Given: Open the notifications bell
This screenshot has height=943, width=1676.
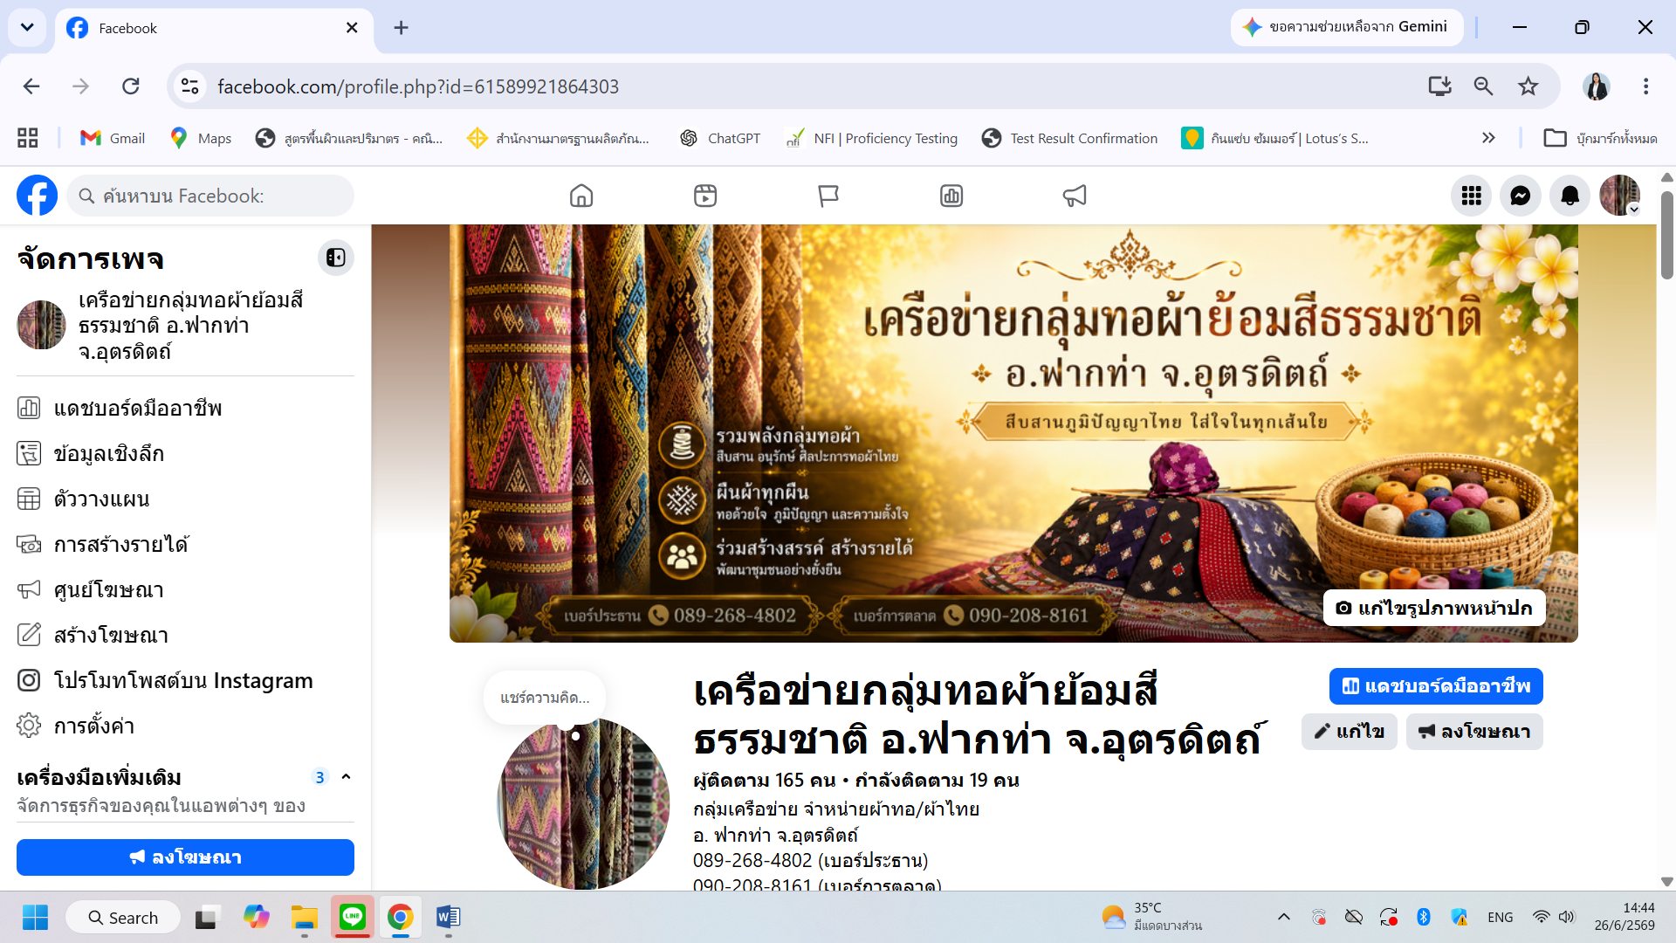Looking at the screenshot, I should 1570,196.
